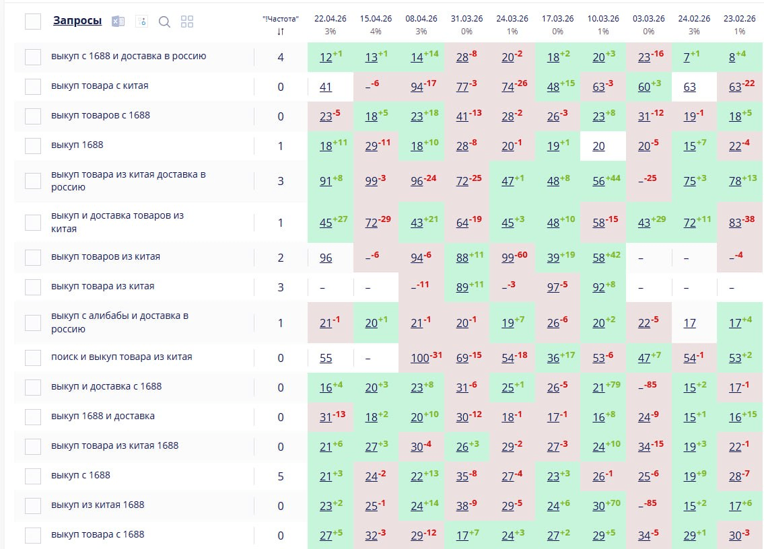Click the 08.04.26 date column header

coord(421,19)
